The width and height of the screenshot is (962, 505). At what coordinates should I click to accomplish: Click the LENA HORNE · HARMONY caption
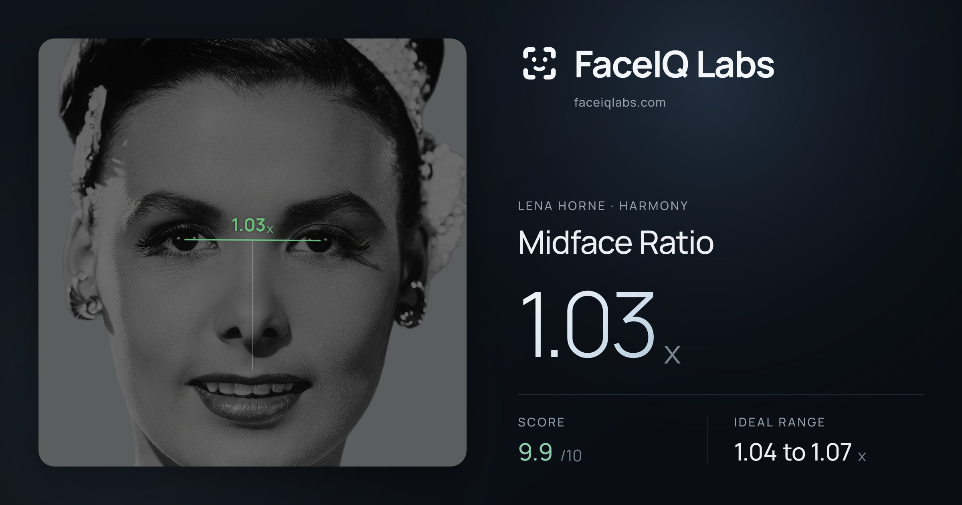tap(603, 206)
